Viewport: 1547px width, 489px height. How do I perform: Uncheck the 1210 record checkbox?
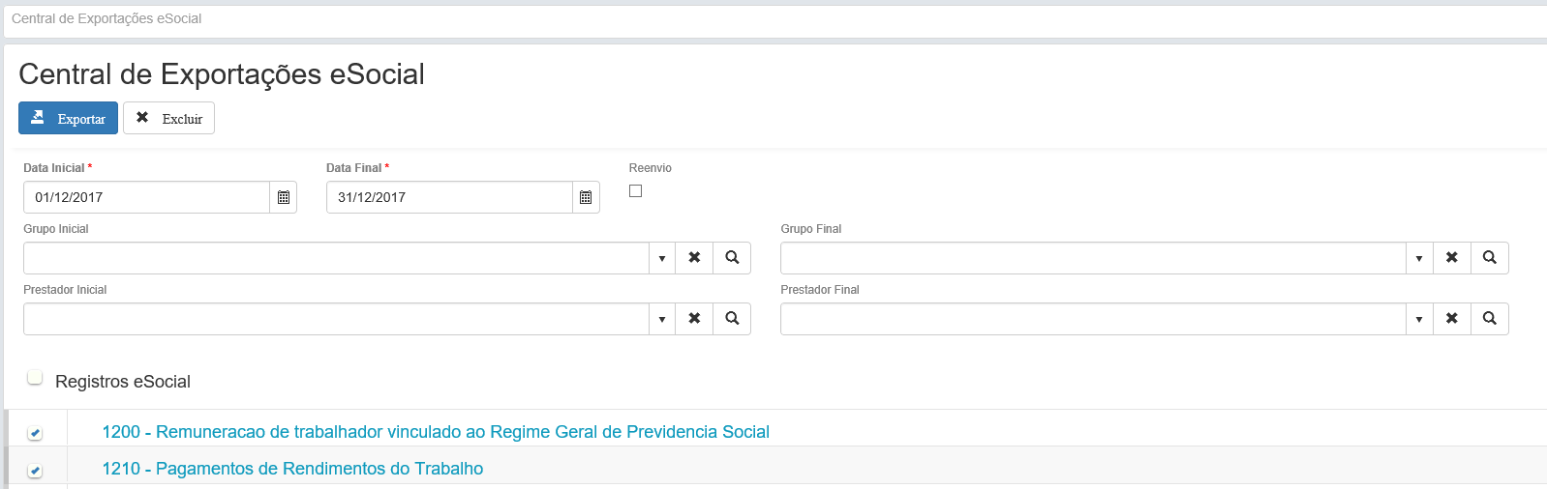coord(35,471)
